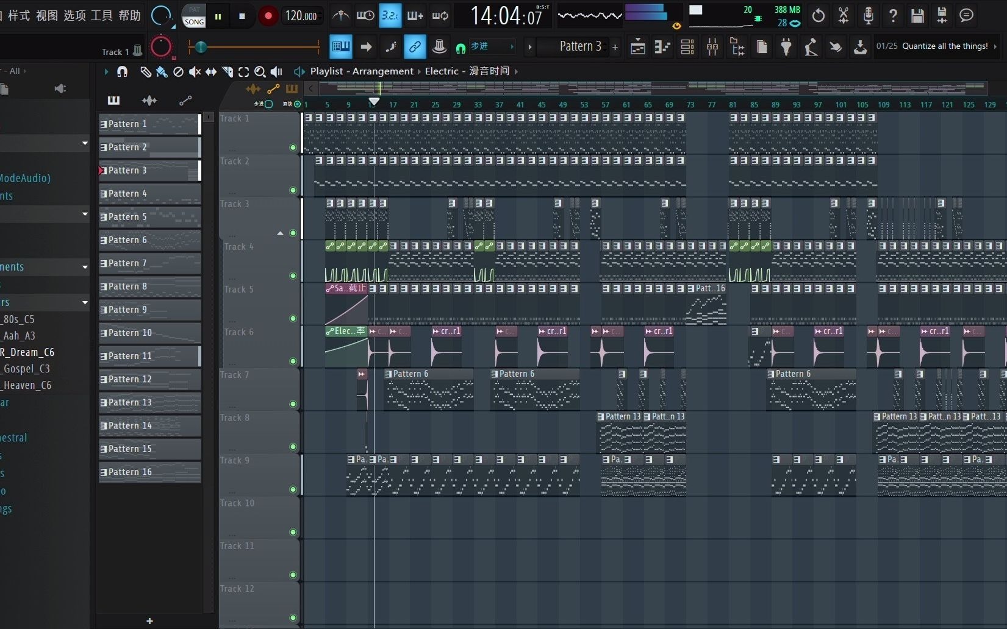The image size is (1007, 629).
Task: Adjust the main volume knob
Action: click(161, 15)
